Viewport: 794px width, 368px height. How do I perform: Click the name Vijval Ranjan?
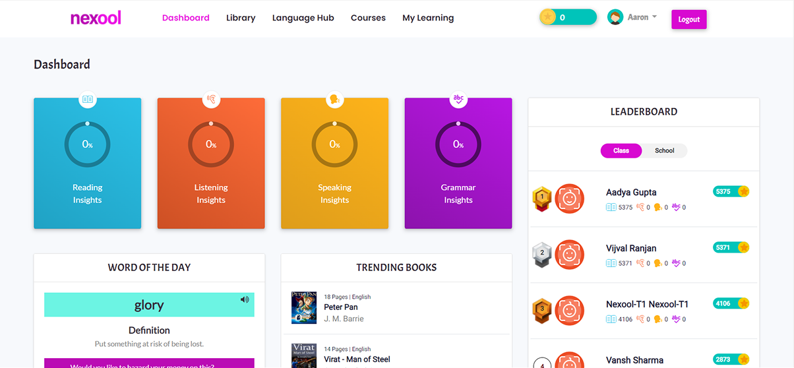pyautogui.click(x=631, y=249)
